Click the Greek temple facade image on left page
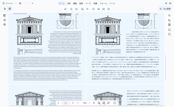Image resolution: width=174 pixels, height=107 pixels. 29,25
